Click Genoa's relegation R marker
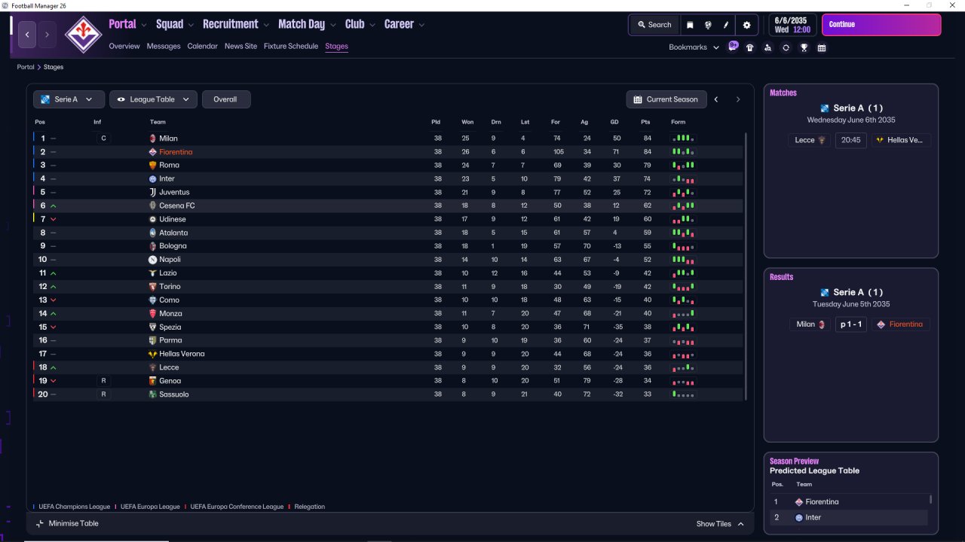The height and width of the screenshot is (542, 965). [104, 381]
